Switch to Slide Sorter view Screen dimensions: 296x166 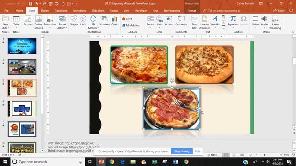[x=234, y=155]
